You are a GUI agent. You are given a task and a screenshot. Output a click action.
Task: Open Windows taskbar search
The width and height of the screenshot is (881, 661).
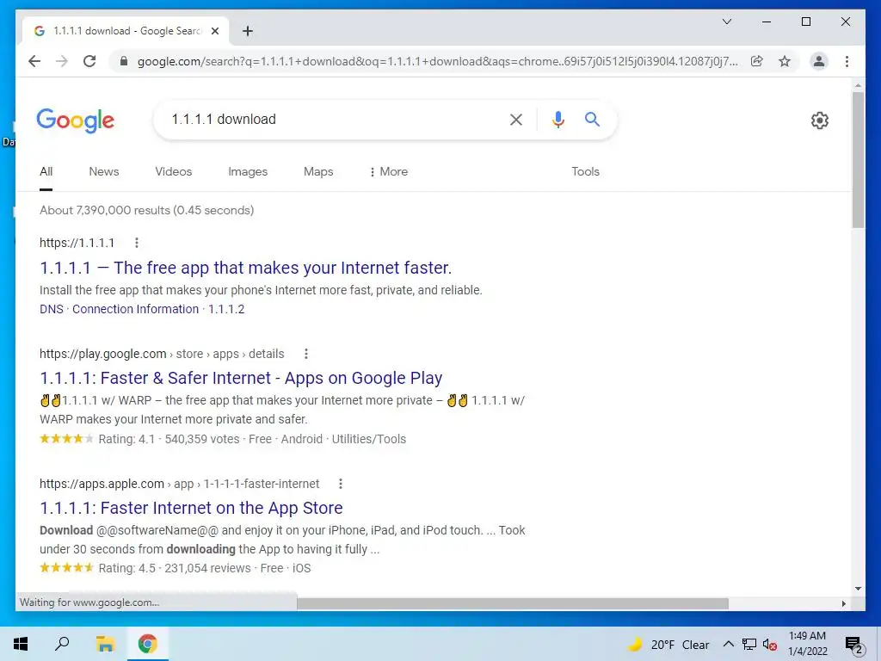click(x=62, y=644)
